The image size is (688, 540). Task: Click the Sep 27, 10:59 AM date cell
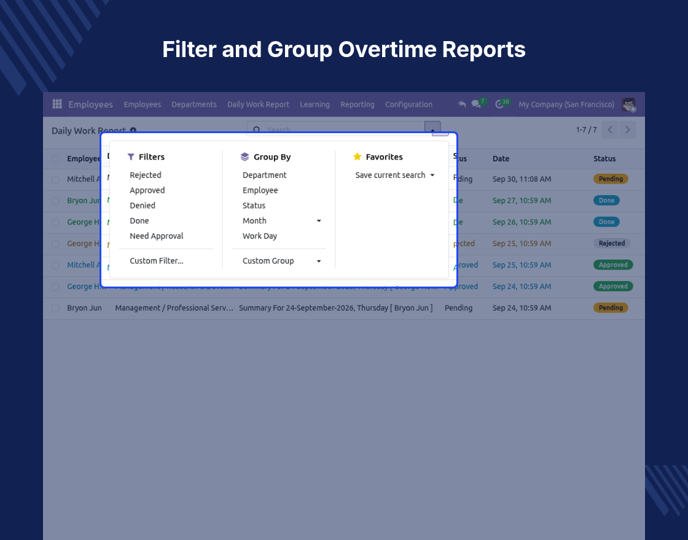(x=522, y=200)
